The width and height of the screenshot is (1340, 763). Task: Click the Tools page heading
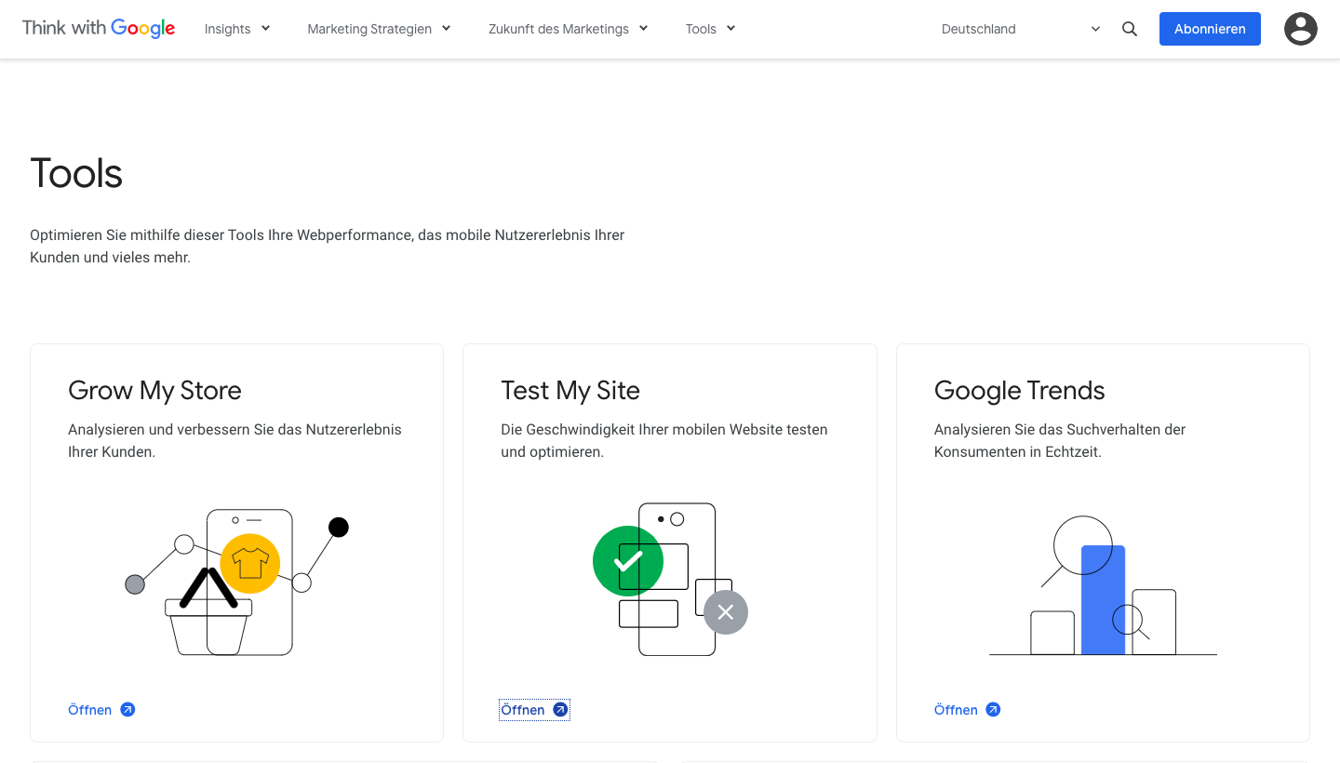tap(76, 173)
